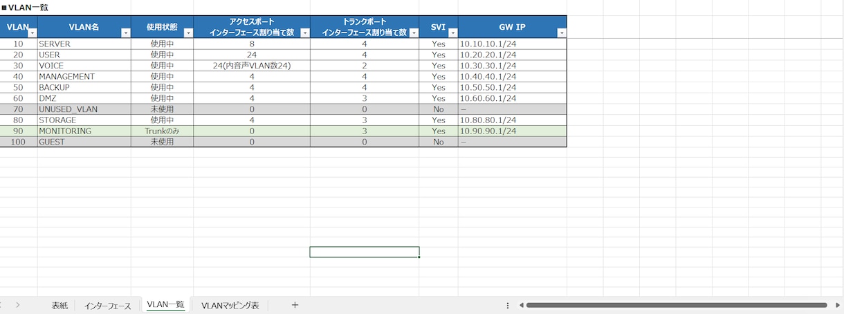Select the SVI No cell in GUEST row
This screenshot has width=844, height=314.
pyautogui.click(x=438, y=142)
